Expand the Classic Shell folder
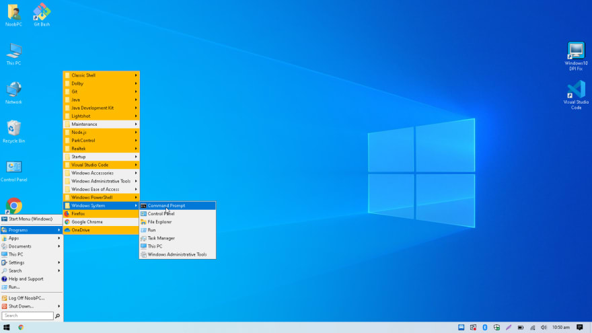 (101, 75)
